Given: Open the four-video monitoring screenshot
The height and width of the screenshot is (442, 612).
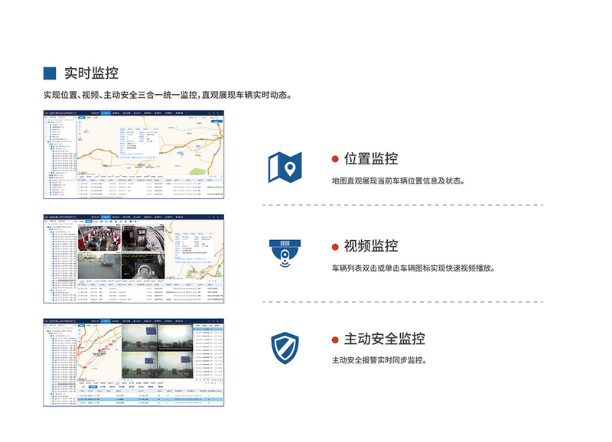Looking at the screenshot, I should [x=134, y=258].
